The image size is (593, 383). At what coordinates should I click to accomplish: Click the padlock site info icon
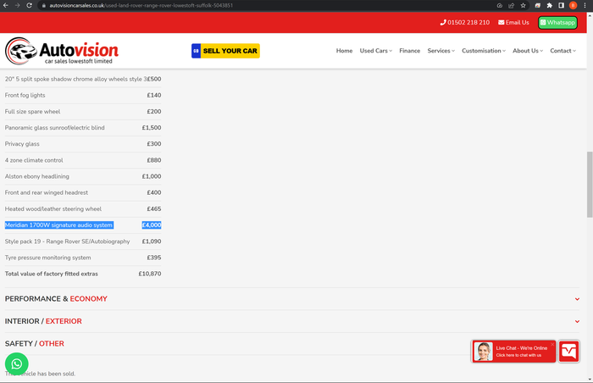(x=44, y=6)
